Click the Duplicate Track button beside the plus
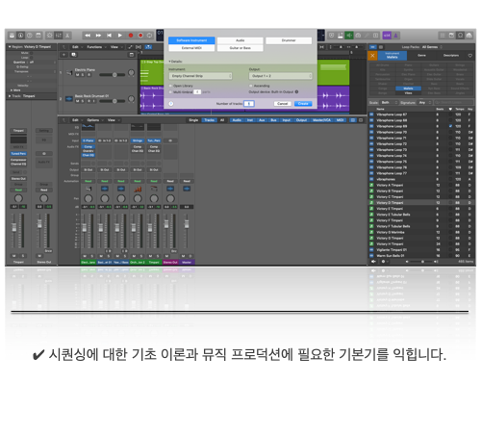This screenshot has height=433, width=481. [x=73, y=55]
